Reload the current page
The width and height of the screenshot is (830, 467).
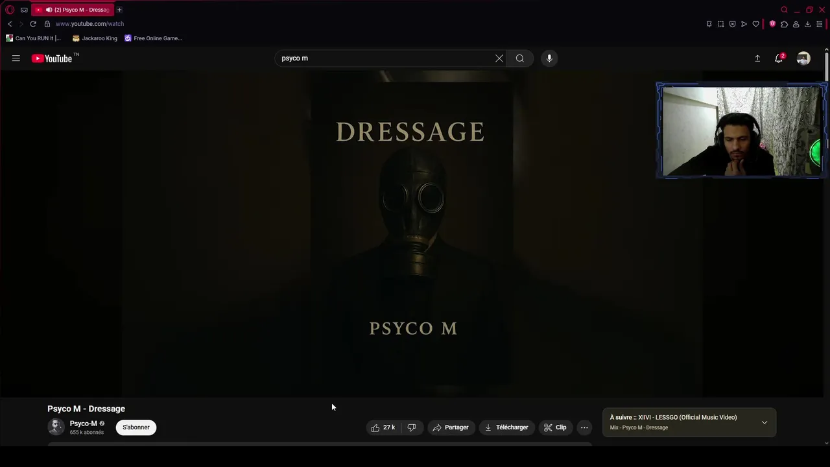(x=33, y=24)
